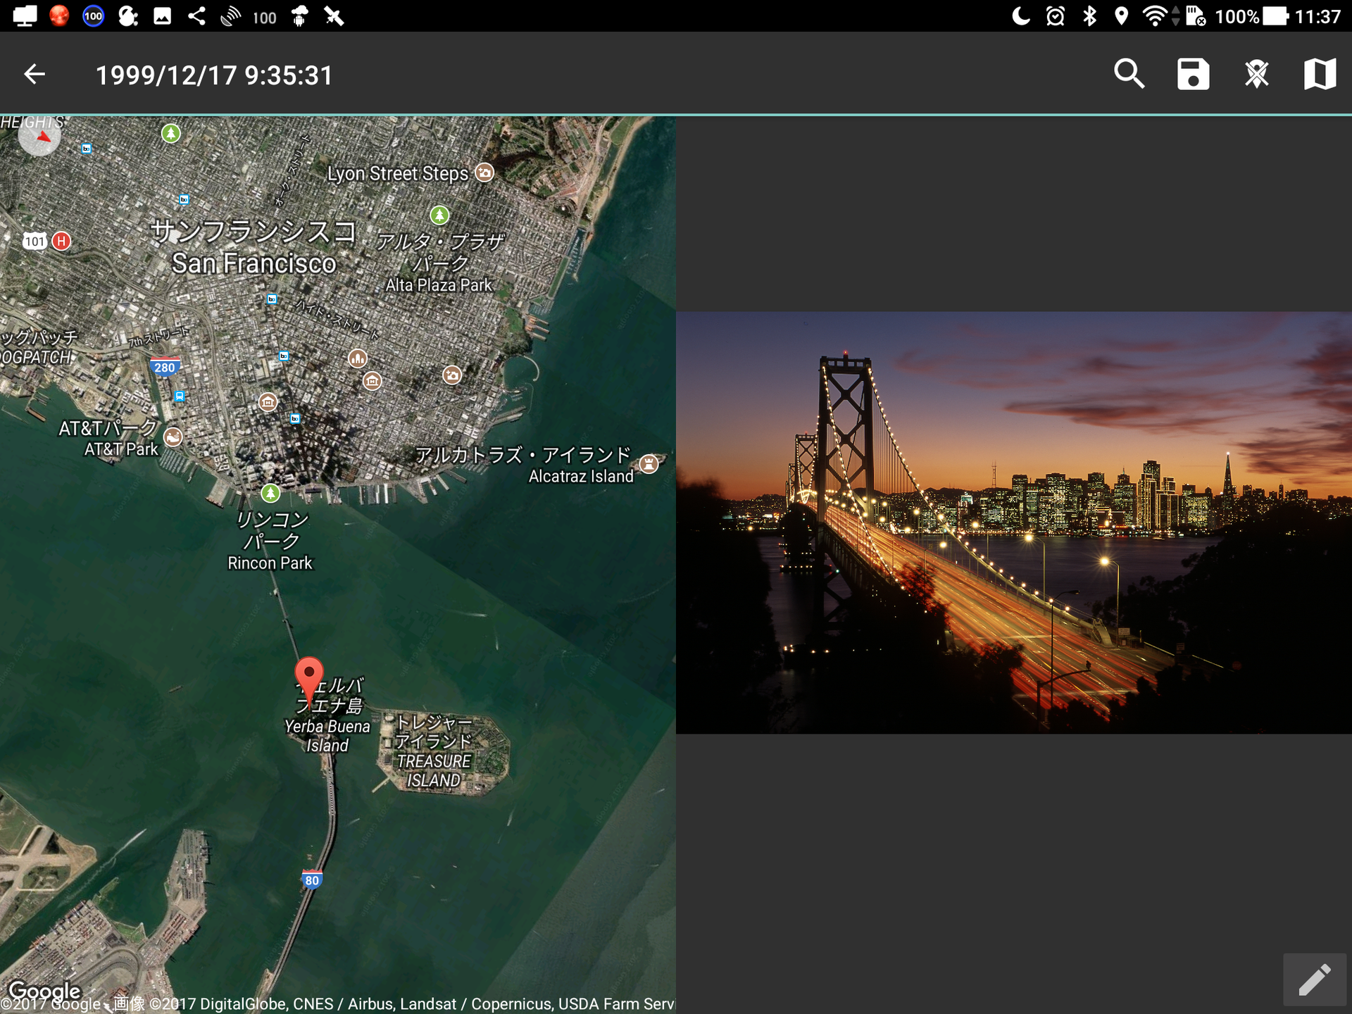This screenshot has height=1014, width=1352.
Task: Tap the date title 1999/12/17 9:35:31
Action: (x=214, y=75)
